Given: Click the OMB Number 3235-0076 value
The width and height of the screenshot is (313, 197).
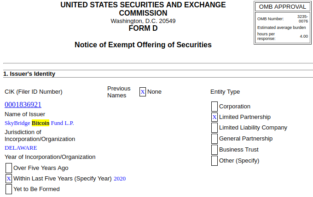Looking at the screenshot, I should coord(302,19).
